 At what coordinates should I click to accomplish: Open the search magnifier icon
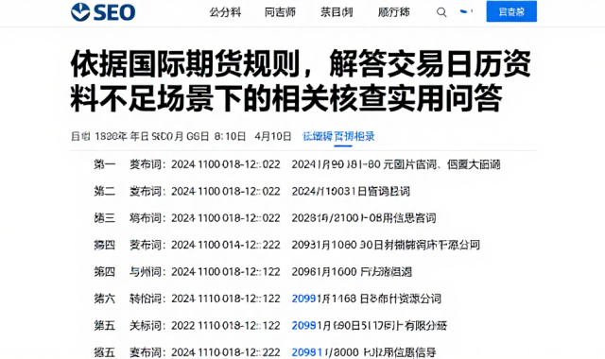[x=441, y=12]
